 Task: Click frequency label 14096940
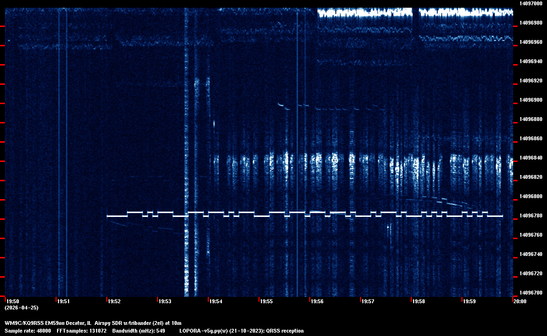(531, 61)
